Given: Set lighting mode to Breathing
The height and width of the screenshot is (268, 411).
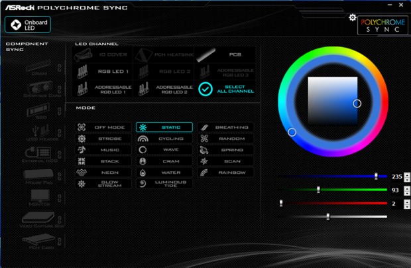Looking at the screenshot, I should 225,127.
